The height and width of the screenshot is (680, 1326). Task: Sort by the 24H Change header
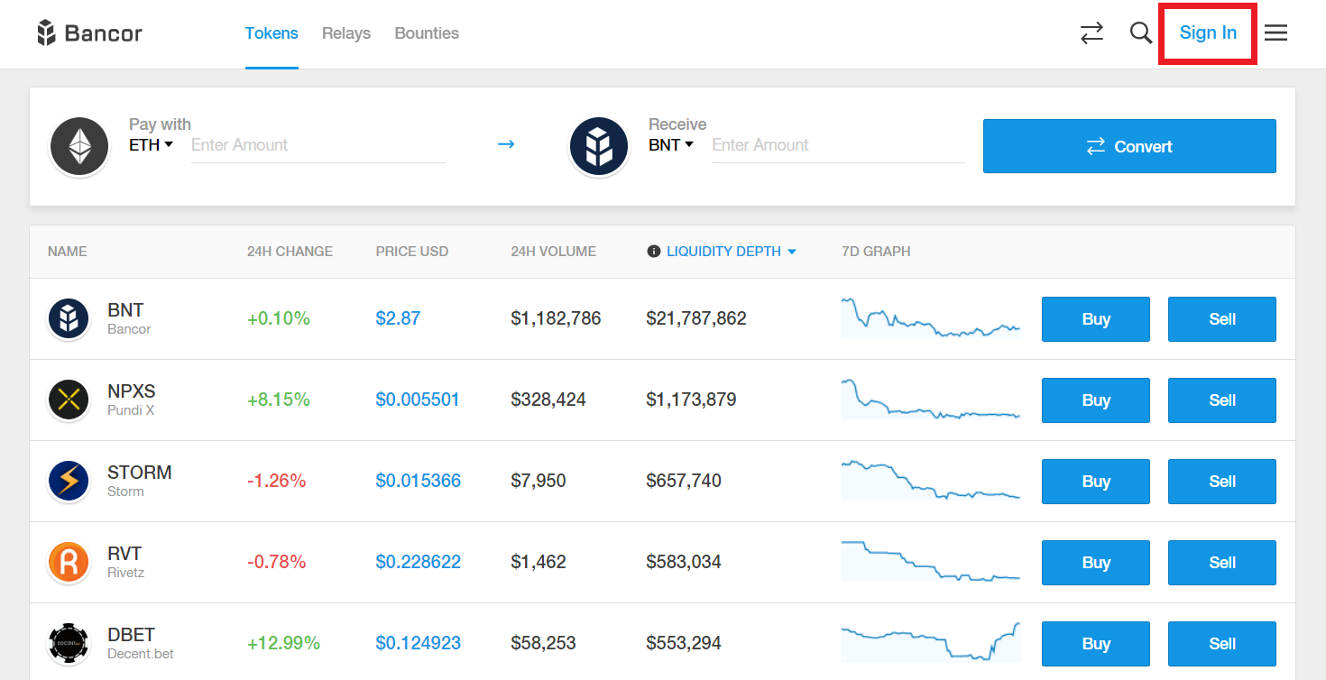(290, 252)
